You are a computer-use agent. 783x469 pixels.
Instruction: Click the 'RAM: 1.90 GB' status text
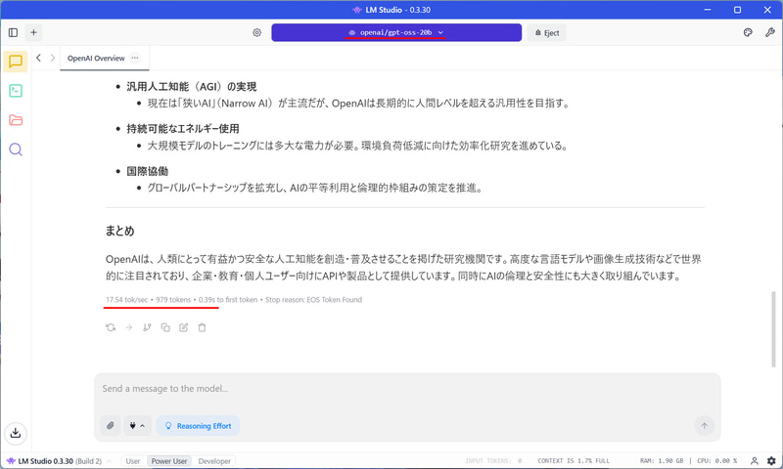662,461
